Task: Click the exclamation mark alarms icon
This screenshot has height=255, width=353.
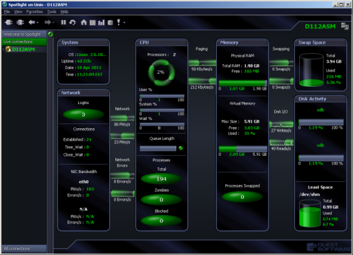Action: 119,22
